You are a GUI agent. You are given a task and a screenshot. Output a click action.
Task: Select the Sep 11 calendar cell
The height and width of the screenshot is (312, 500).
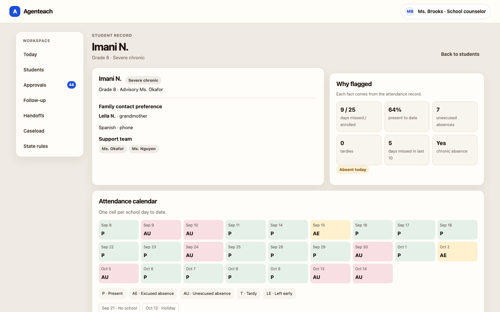click(x=246, y=230)
